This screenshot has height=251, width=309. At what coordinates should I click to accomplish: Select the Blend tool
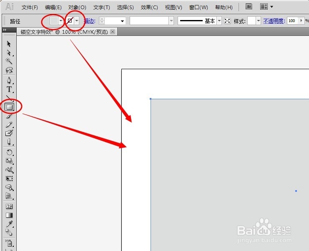(9, 232)
